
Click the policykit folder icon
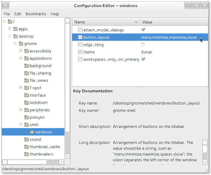pyautogui.click(x=26, y=117)
